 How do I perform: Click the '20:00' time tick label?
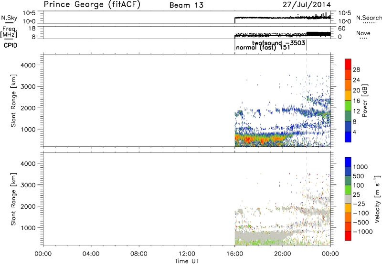coord(283,254)
